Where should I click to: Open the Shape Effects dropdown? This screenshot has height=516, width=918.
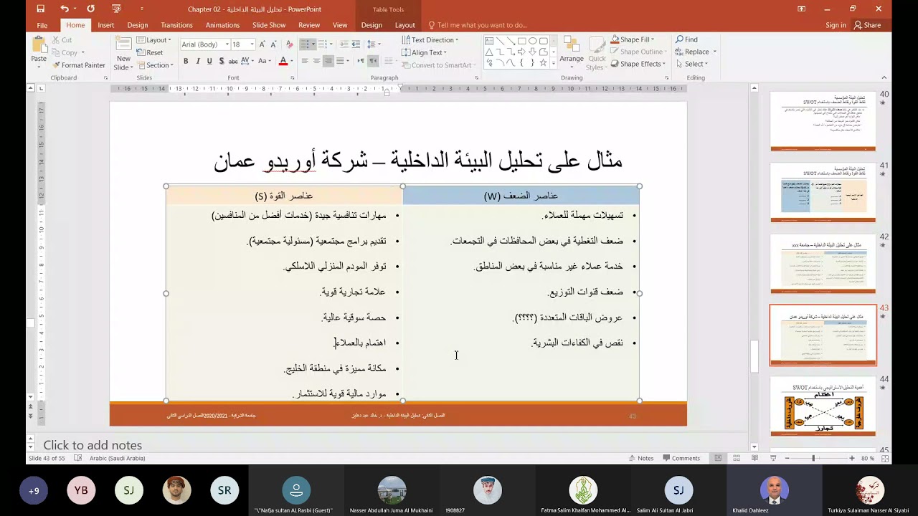(x=638, y=64)
